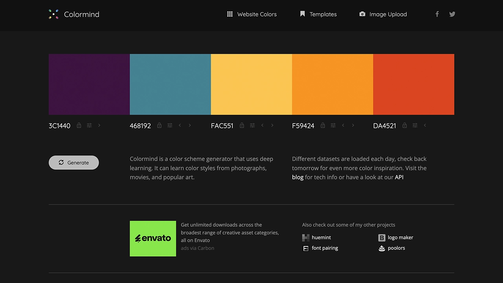Go to the Templates page
The height and width of the screenshot is (283, 503).
coord(318,14)
